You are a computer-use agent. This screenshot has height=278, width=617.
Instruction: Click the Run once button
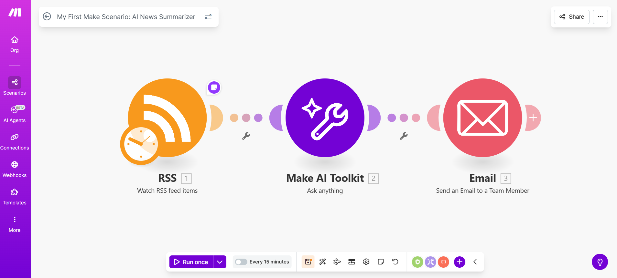tap(191, 262)
